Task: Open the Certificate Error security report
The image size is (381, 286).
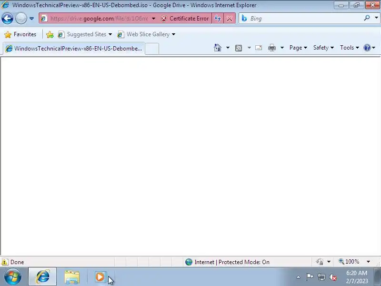Action: 185,19
